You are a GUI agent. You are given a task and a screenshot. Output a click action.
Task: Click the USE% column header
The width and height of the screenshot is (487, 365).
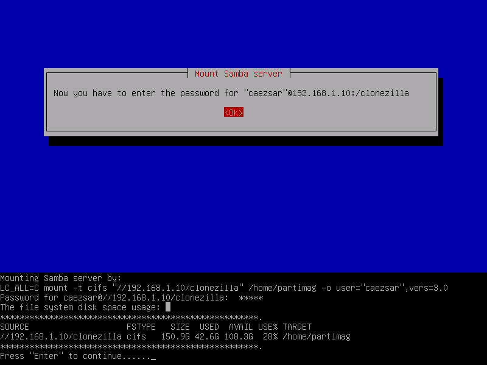coord(268,327)
